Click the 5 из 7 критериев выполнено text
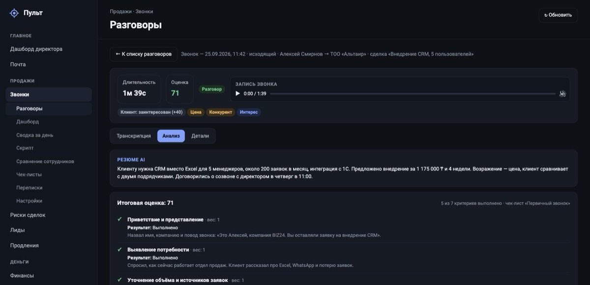The width and height of the screenshot is (590, 285). click(x=472, y=203)
